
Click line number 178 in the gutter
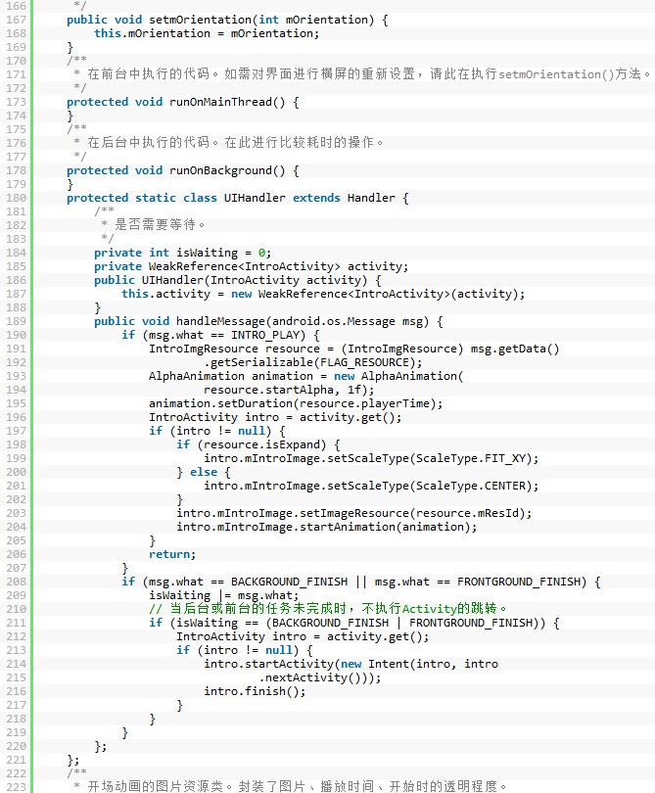(x=16, y=170)
